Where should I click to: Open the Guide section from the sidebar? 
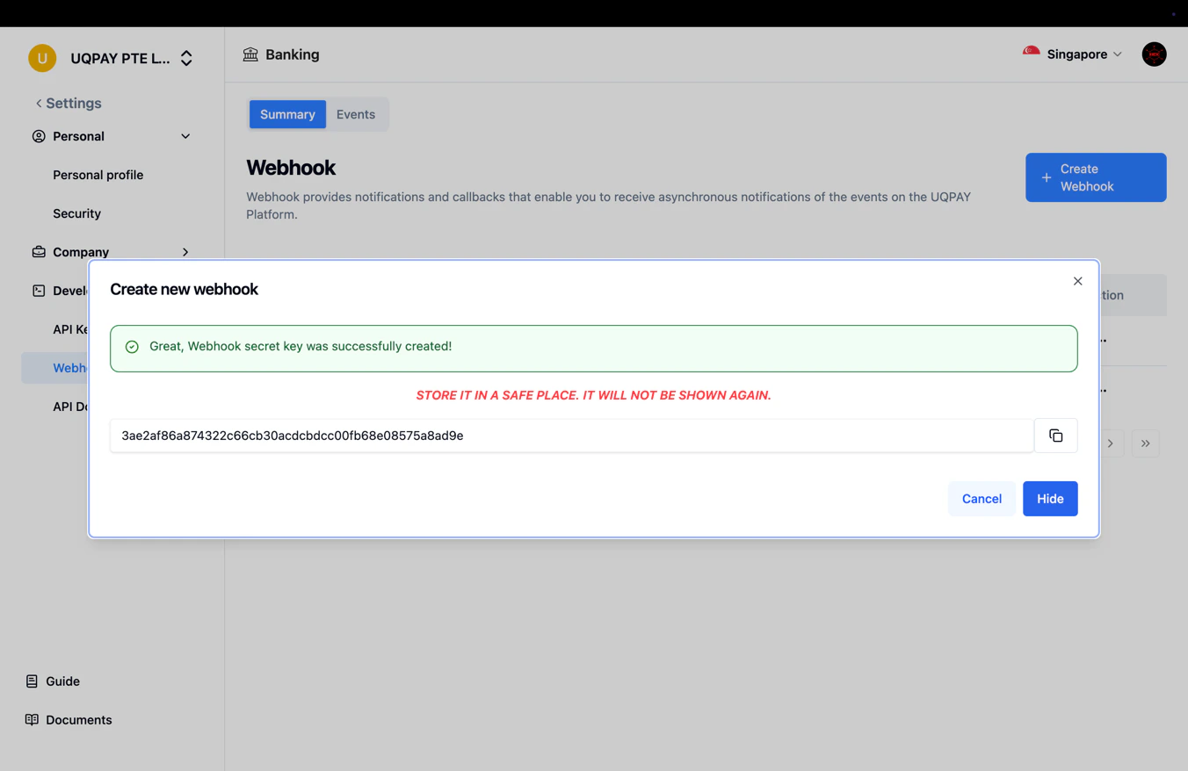[x=62, y=681]
